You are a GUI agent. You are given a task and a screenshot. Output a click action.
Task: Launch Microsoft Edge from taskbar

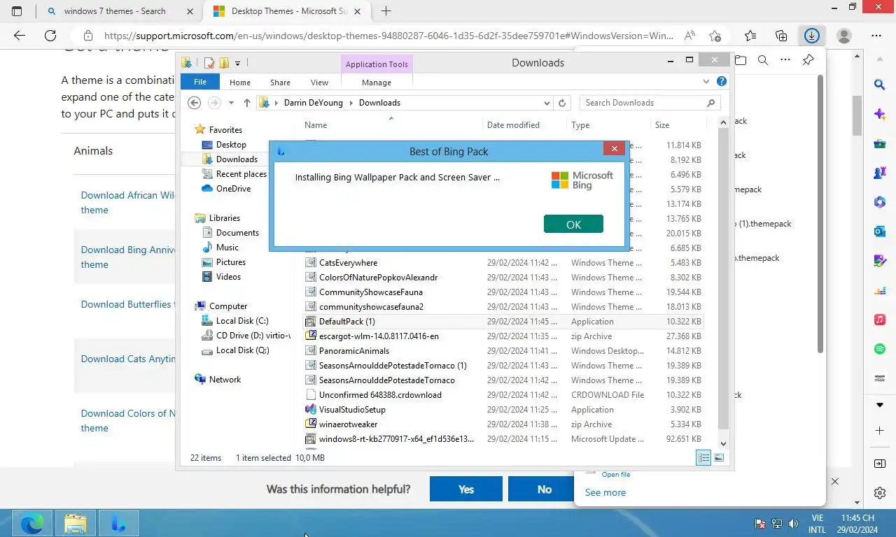pyautogui.click(x=31, y=523)
